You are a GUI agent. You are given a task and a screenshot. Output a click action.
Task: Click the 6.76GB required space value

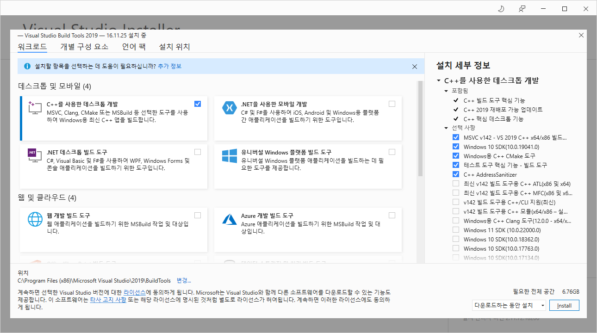[571, 291]
